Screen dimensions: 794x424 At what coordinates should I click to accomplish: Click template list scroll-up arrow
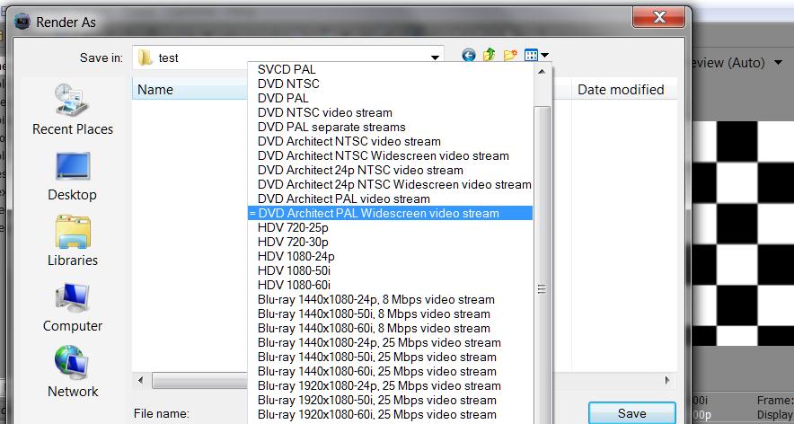coord(542,72)
